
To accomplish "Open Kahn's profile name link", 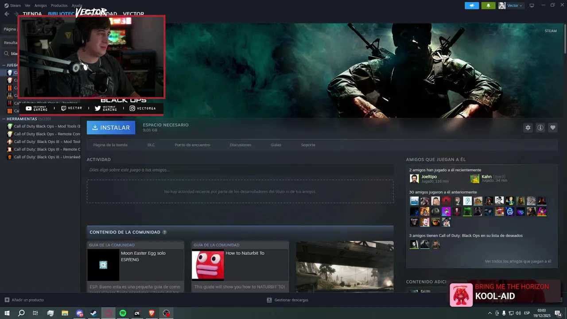I will pyautogui.click(x=486, y=177).
